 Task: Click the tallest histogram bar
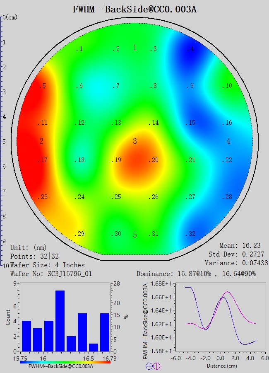point(60,321)
